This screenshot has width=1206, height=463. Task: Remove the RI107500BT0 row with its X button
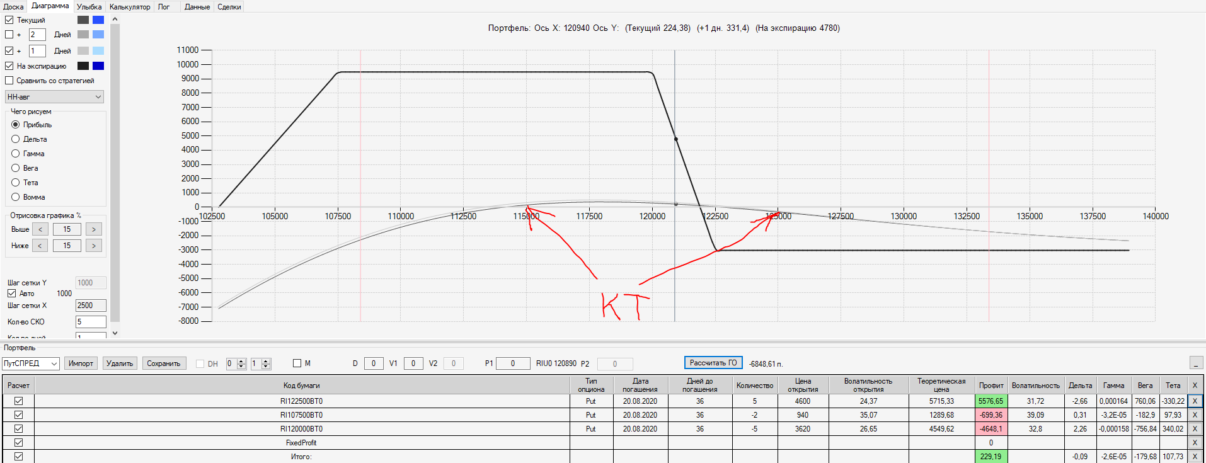click(1195, 415)
